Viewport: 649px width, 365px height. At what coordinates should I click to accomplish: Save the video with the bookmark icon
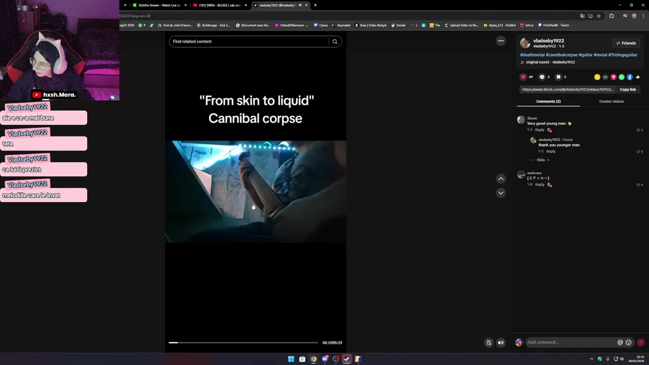558,77
